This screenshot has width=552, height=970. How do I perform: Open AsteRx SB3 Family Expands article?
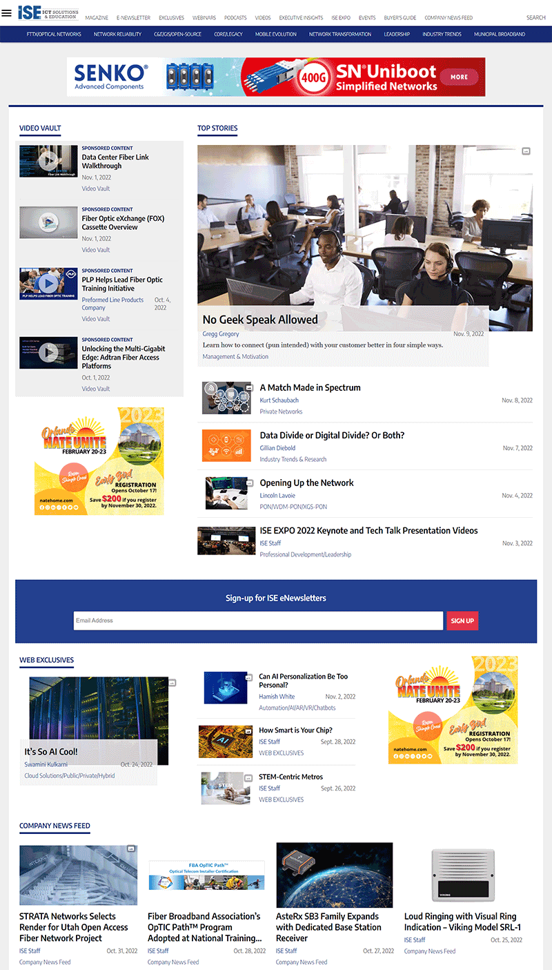(x=328, y=927)
